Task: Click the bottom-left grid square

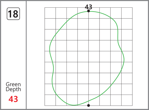Action: pos(50,100)
